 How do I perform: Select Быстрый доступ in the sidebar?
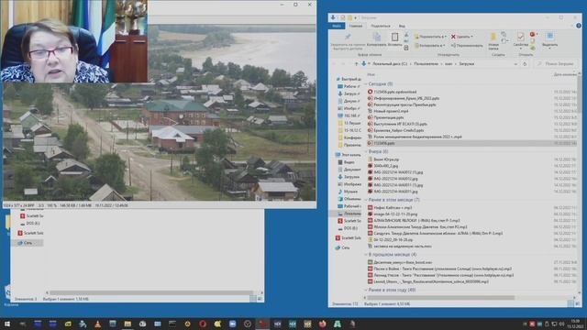349,80
